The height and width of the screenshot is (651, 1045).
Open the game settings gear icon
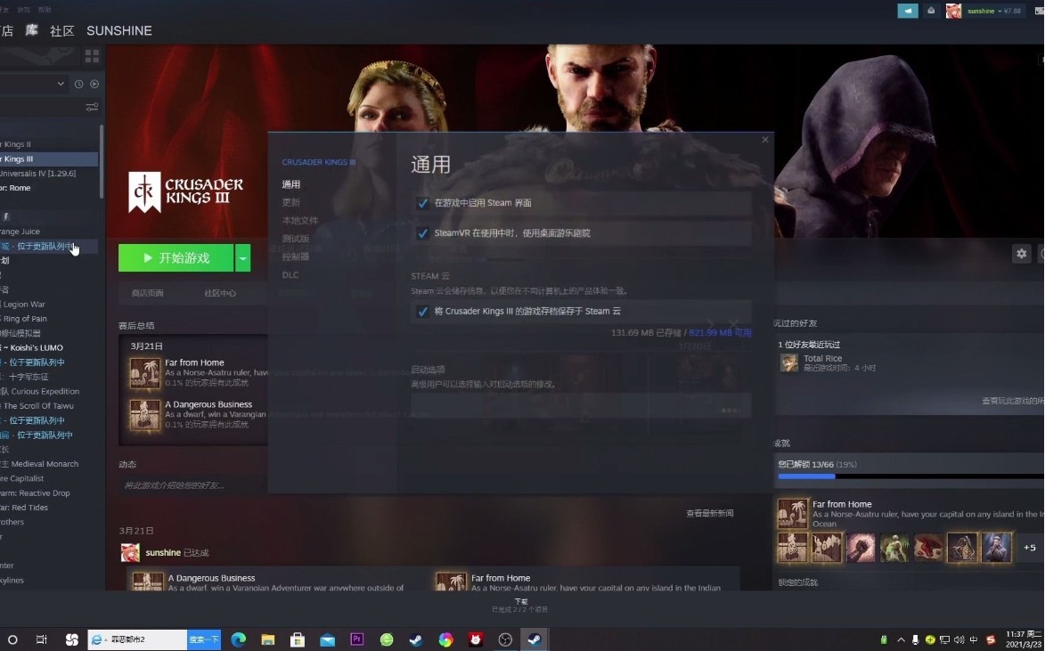(x=1022, y=254)
